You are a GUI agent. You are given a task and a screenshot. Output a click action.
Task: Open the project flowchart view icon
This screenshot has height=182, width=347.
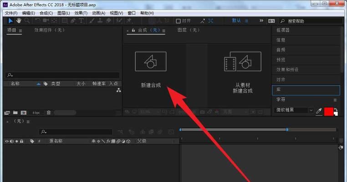click(x=119, y=90)
